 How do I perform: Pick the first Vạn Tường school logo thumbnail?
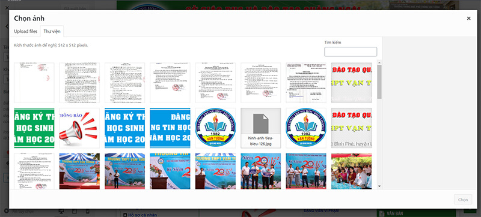click(215, 128)
